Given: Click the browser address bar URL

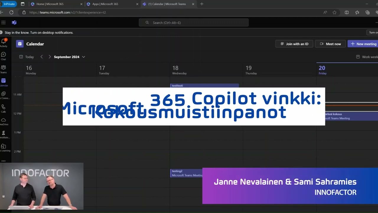Looking at the screenshot, I should (x=67, y=12).
